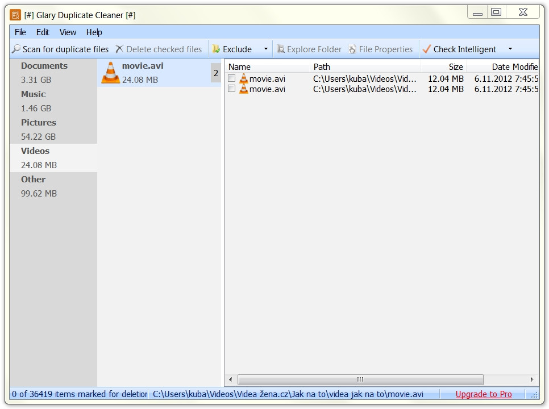Click the duplicate count badge showing 2

tap(216, 73)
